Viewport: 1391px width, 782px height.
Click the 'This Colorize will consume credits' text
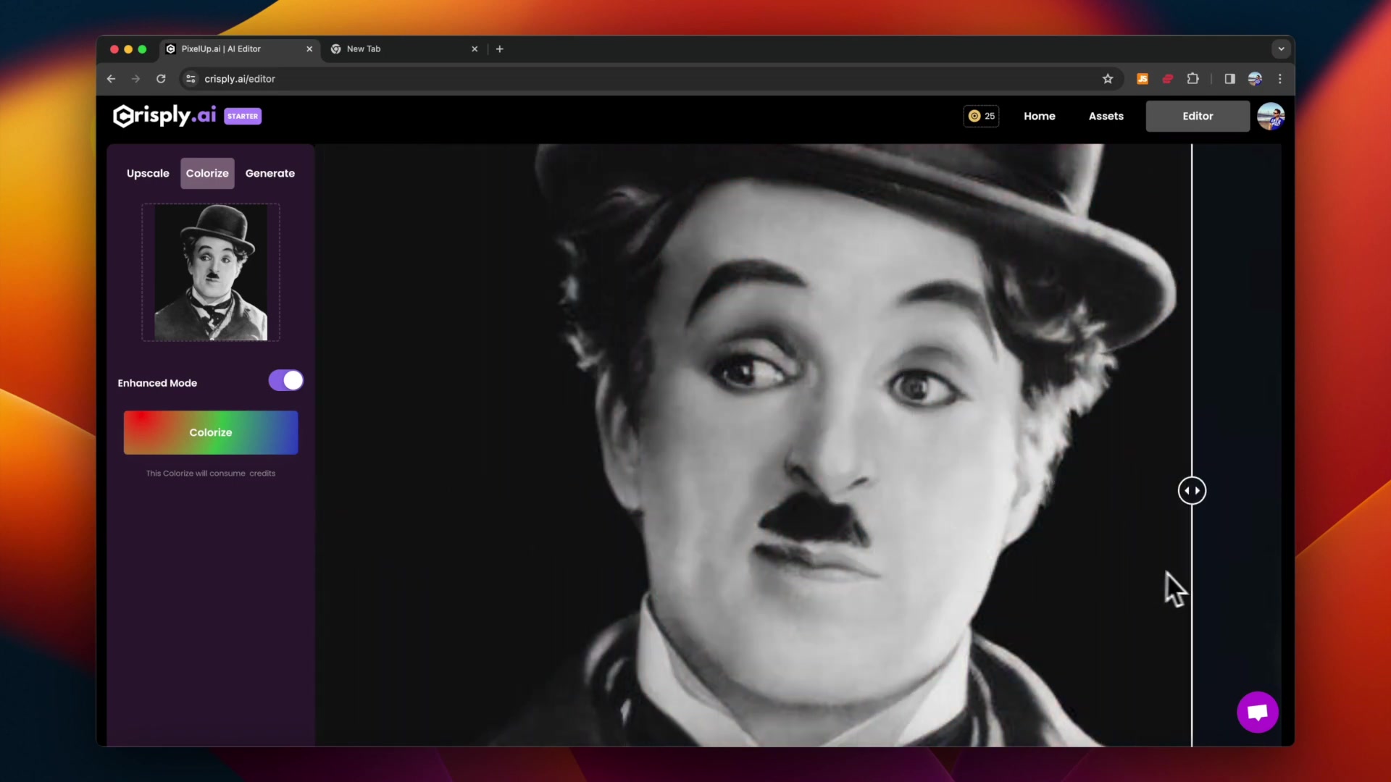click(x=211, y=474)
